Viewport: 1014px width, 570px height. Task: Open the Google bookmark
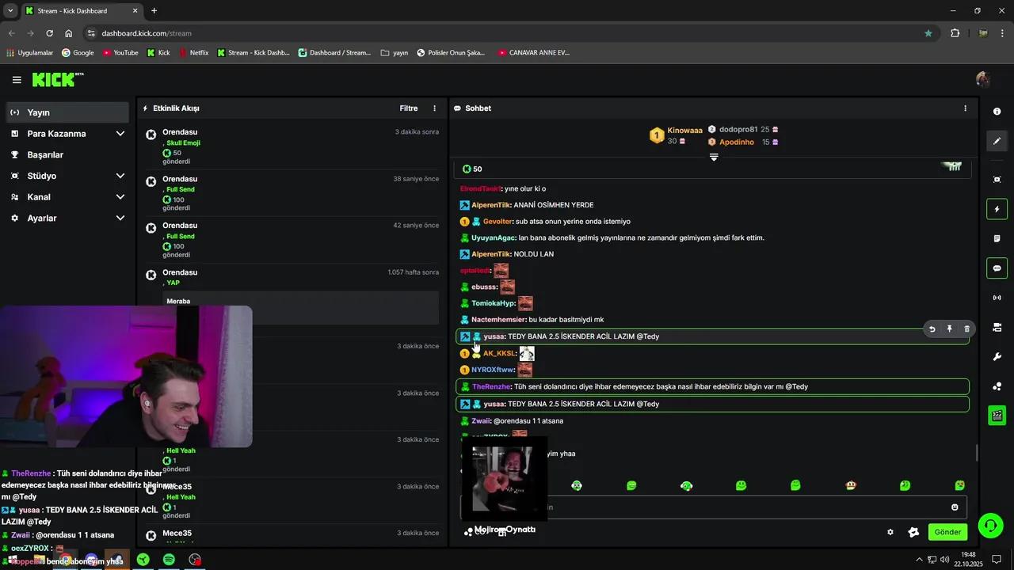pyautogui.click(x=78, y=53)
